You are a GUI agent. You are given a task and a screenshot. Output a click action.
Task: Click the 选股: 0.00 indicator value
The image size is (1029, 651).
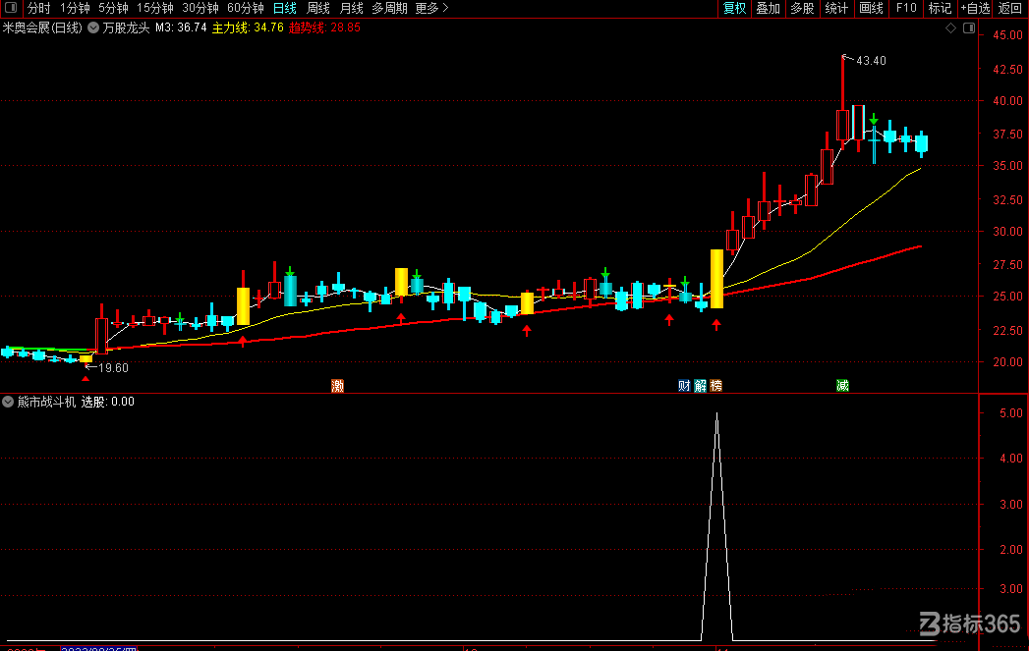tap(108, 402)
